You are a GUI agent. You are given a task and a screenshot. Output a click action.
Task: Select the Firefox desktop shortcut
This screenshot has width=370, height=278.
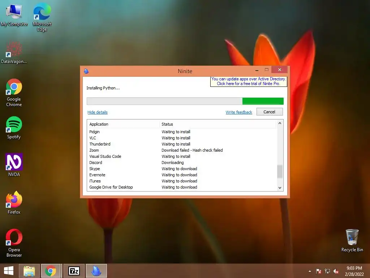tap(14, 203)
